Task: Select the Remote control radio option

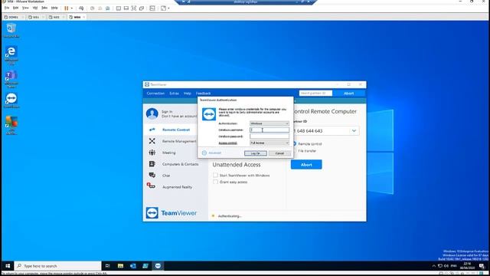Action: coord(294,143)
